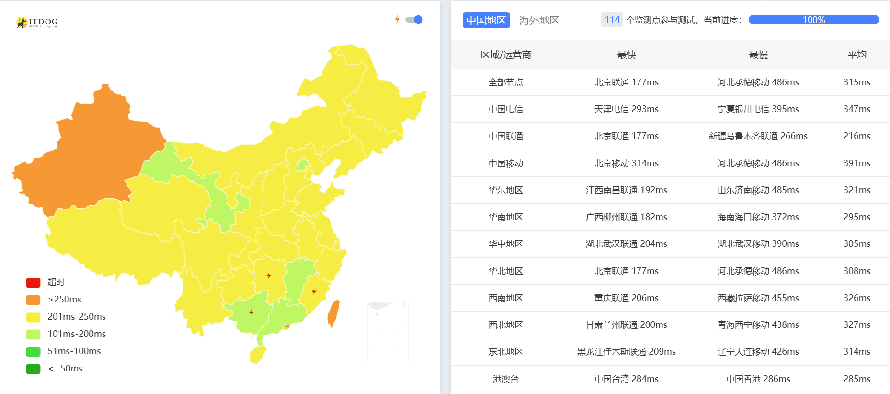The image size is (890, 394).
Task: Click the 最快 column header
Action: point(627,55)
